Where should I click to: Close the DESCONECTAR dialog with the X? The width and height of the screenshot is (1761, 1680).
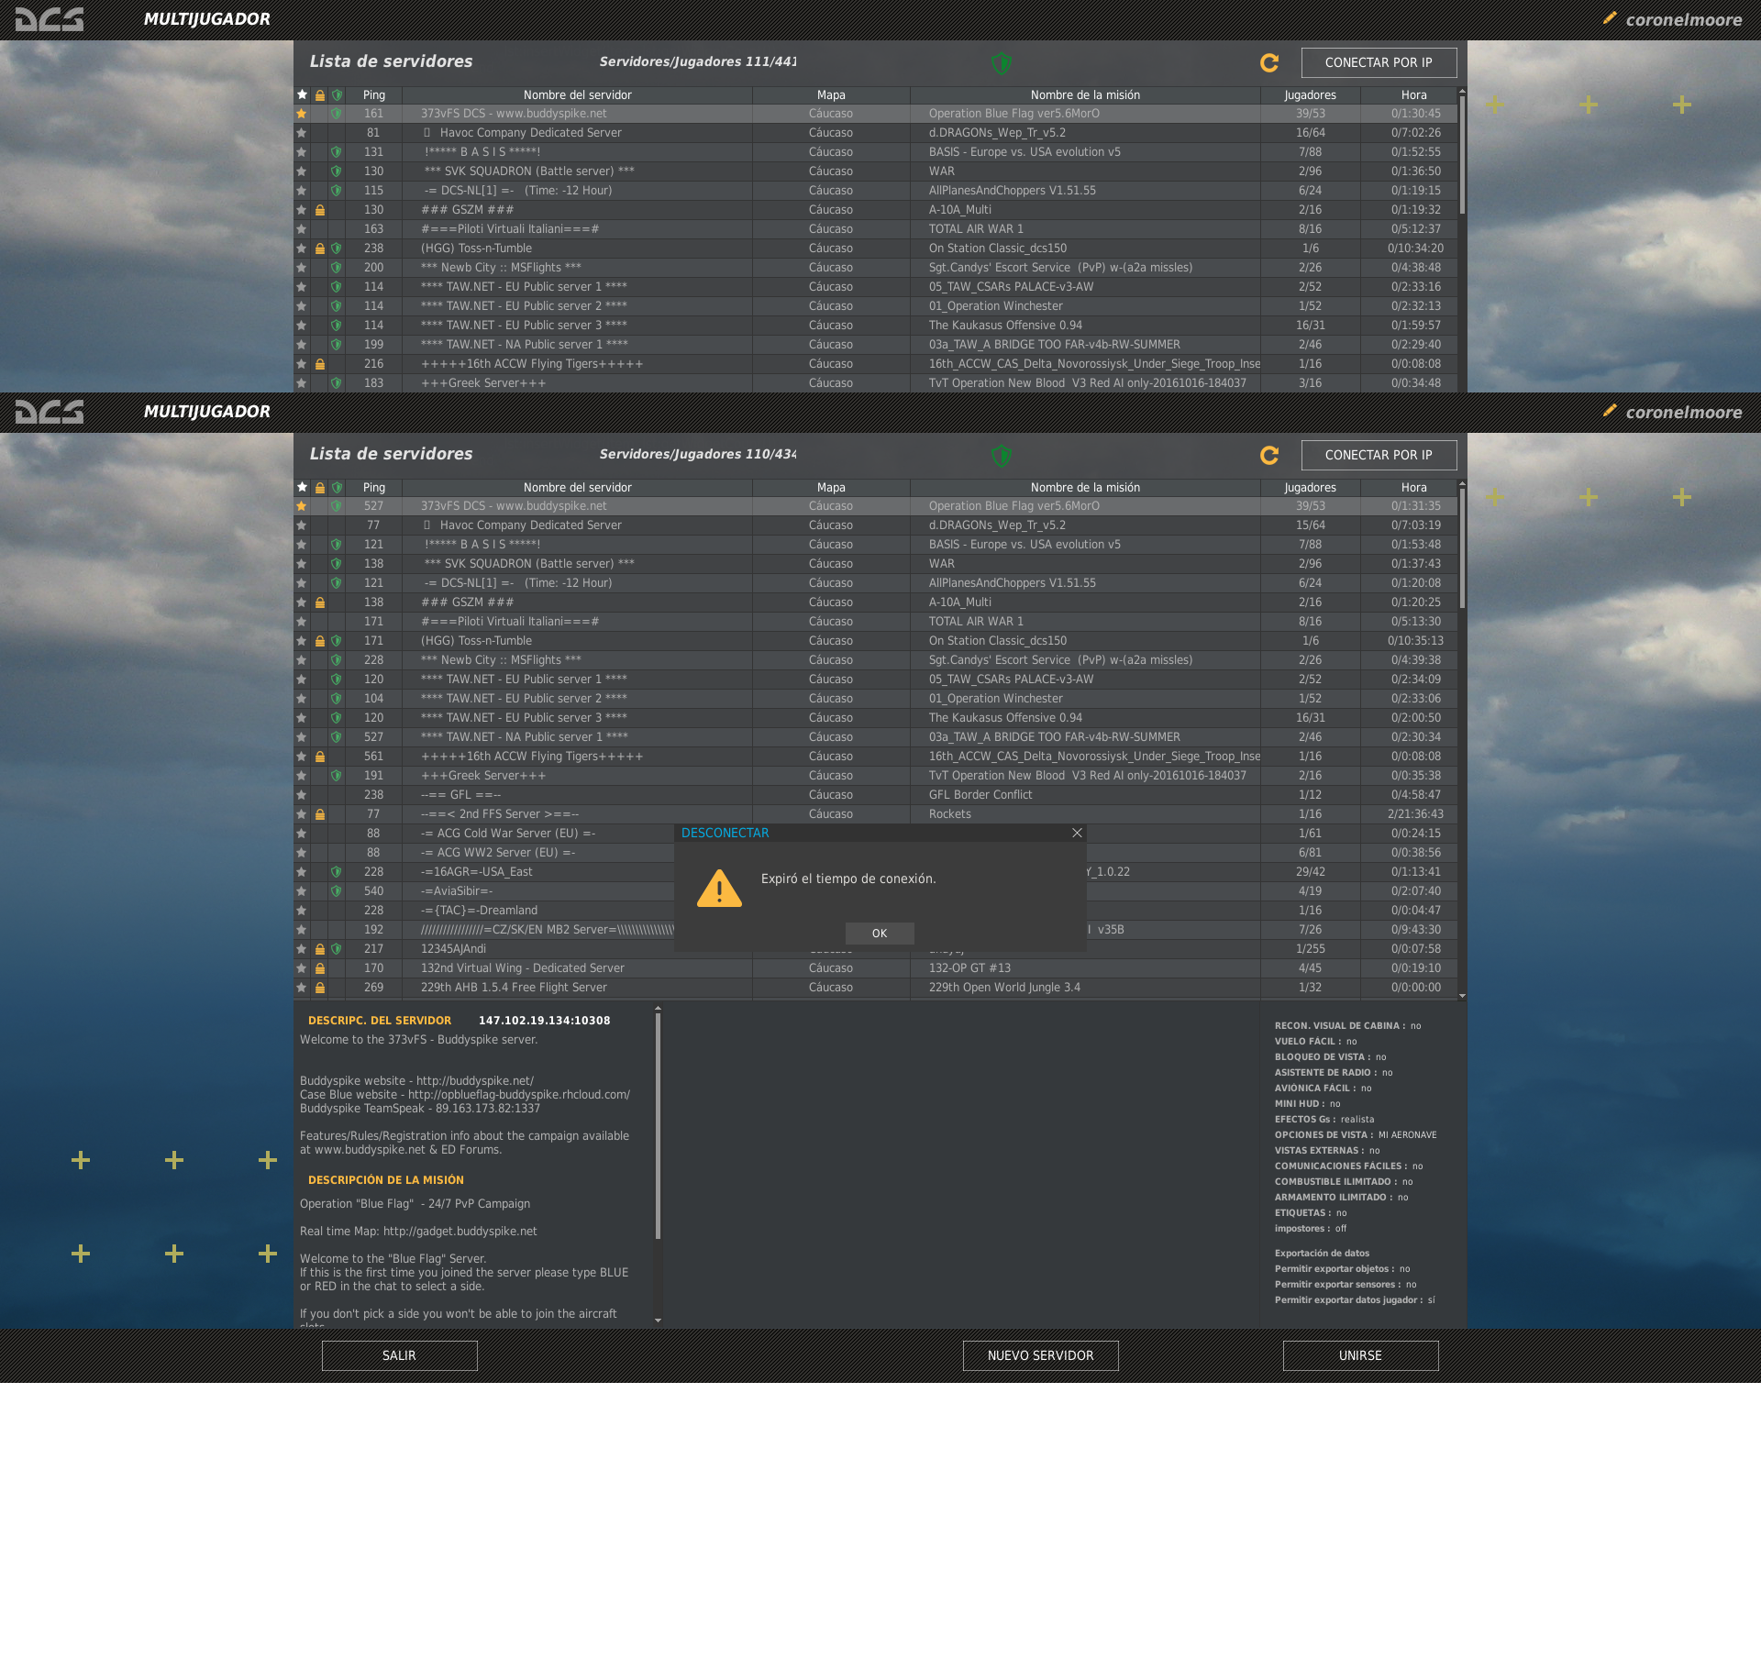pyautogui.click(x=1077, y=833)
